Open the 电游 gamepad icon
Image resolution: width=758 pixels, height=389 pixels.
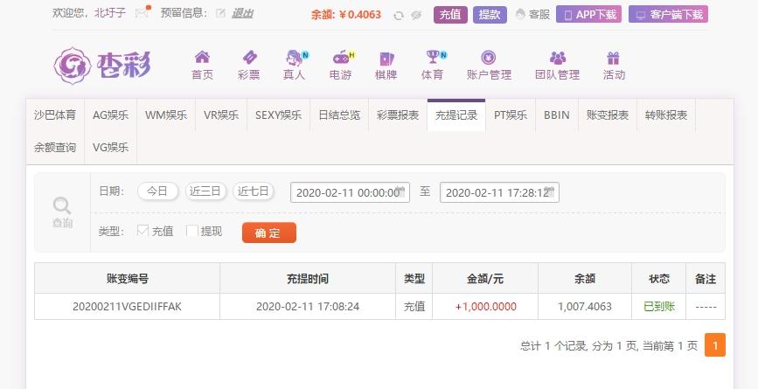click(343, 58)
